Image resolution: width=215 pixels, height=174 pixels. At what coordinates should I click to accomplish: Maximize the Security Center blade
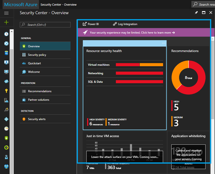point(204,13)
